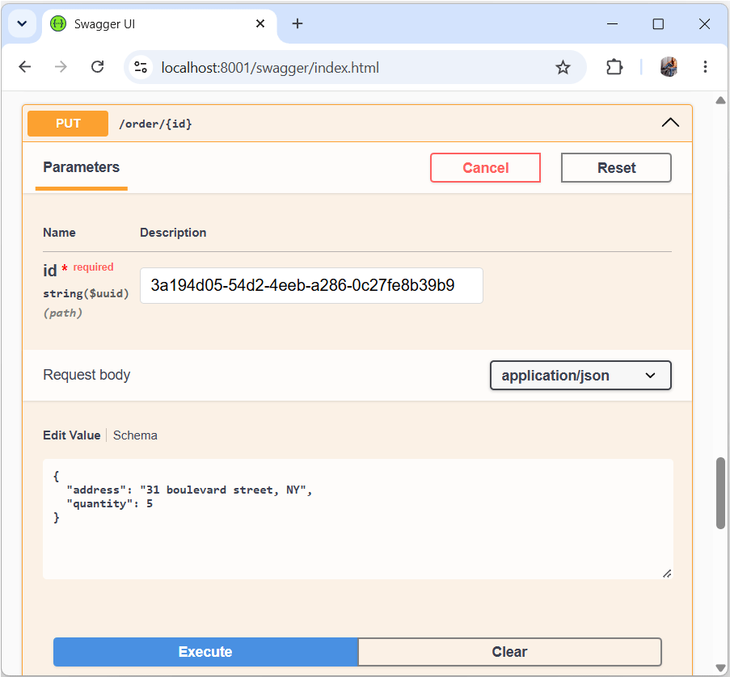
Task: Go back to the previous page
Action: click(x=25, y=67)
